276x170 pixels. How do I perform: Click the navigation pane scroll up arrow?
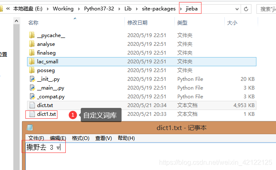pos(16,21)
